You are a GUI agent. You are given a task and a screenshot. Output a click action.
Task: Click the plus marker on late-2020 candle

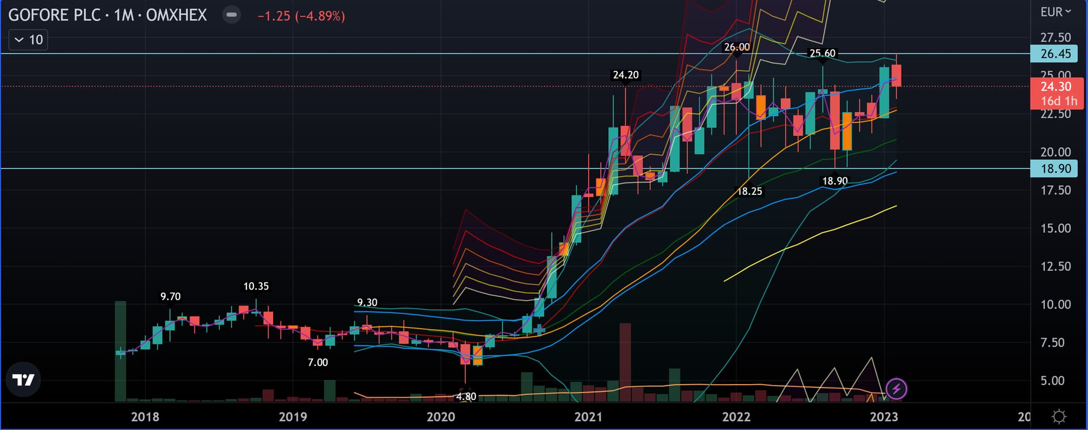[539, 329]
